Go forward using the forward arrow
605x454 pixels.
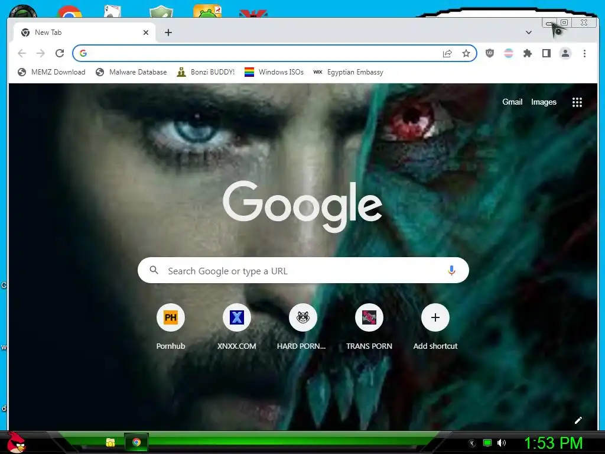41,53
